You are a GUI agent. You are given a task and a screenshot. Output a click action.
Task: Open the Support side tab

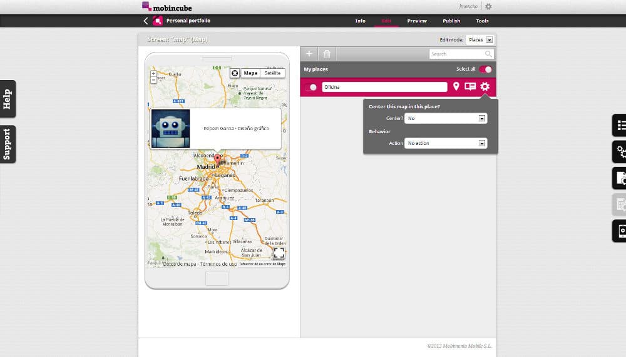(8, 144)
